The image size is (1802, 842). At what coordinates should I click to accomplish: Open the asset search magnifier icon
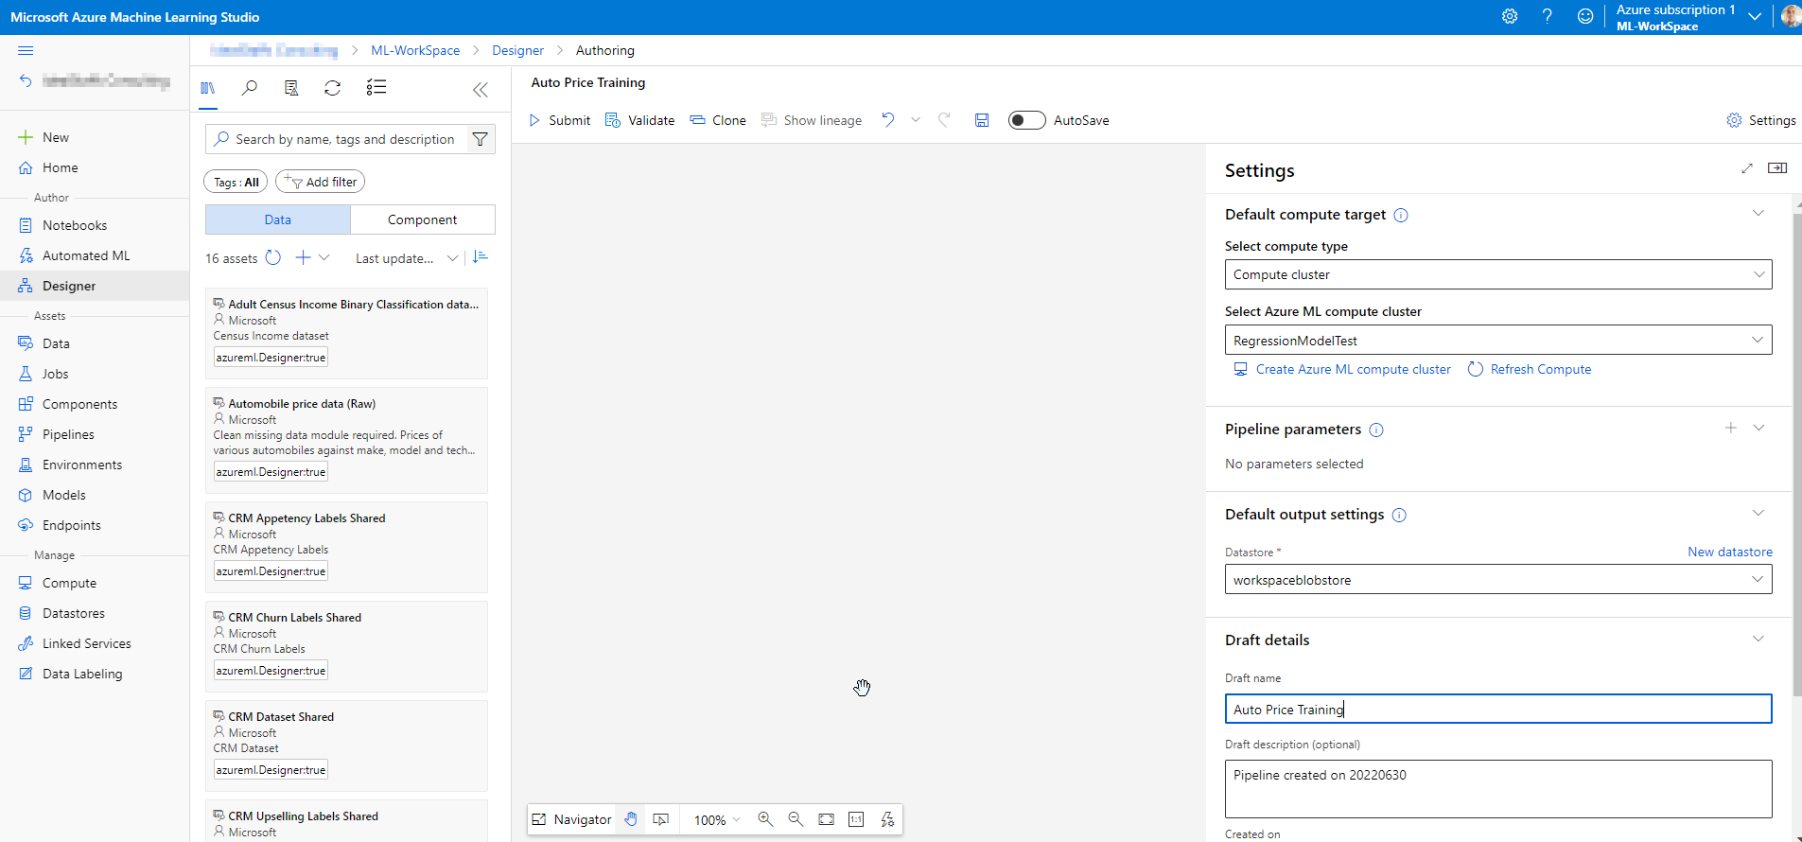point(250,88)
